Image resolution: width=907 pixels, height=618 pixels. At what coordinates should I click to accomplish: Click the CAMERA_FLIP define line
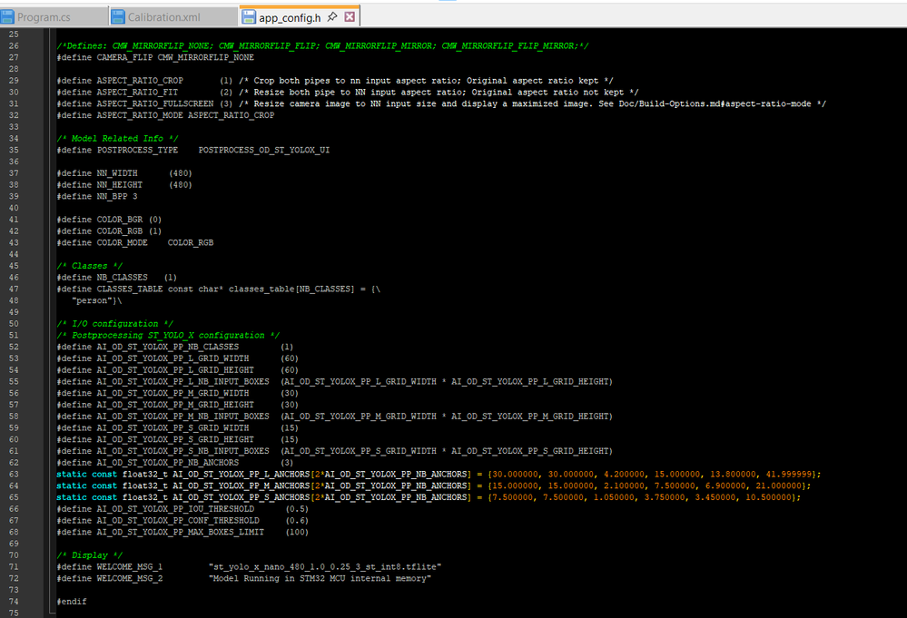pyautogui.click(x=155, y=57)
